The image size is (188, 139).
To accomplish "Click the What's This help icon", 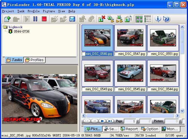I will (166, 19).
